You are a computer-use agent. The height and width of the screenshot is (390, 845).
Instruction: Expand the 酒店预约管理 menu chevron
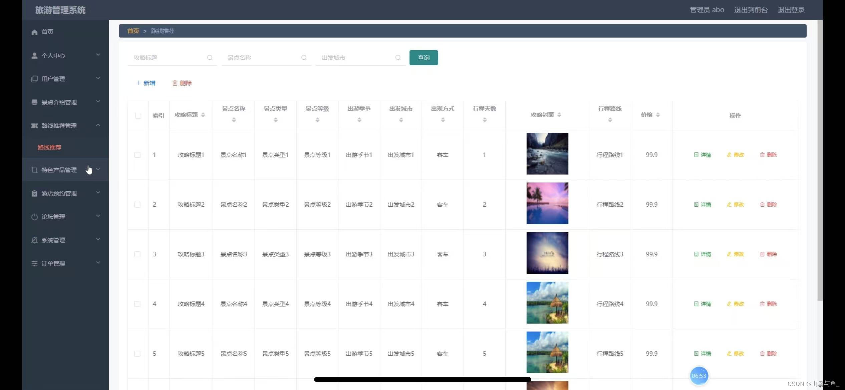98,193
